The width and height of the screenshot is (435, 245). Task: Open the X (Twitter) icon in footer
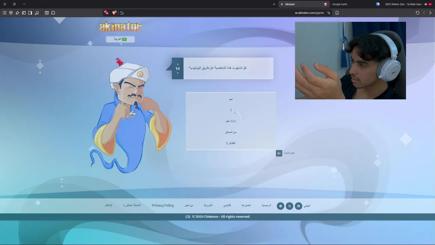[290, 206]
